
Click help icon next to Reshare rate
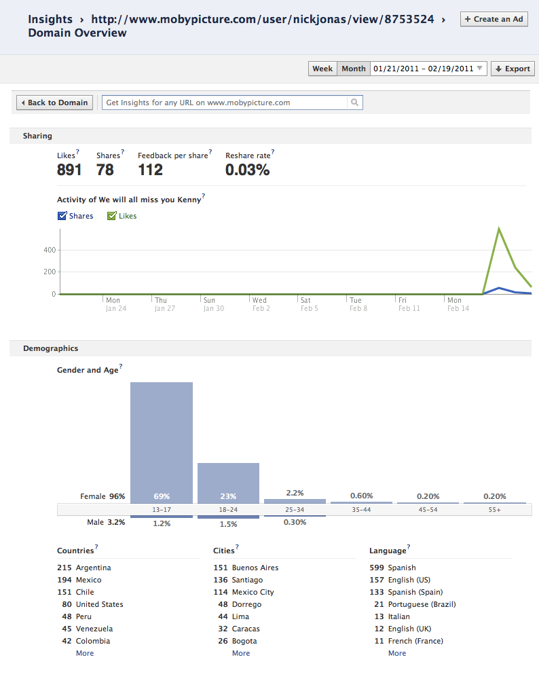click(273, 153)
